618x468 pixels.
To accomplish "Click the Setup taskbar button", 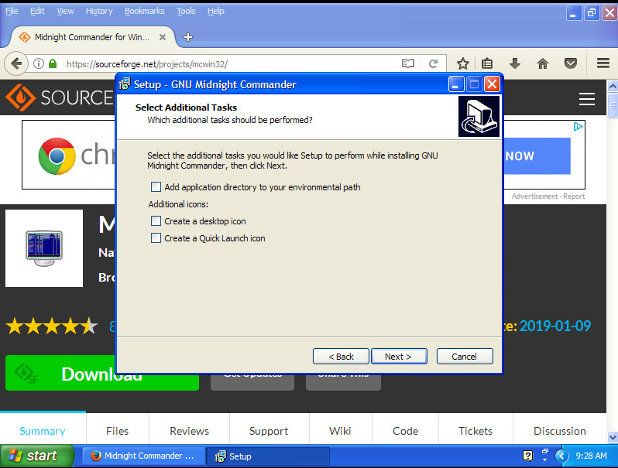I will point(268,456).
